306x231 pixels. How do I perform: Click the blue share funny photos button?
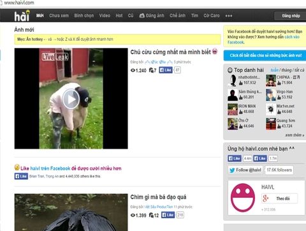click(x=265, y=56)
